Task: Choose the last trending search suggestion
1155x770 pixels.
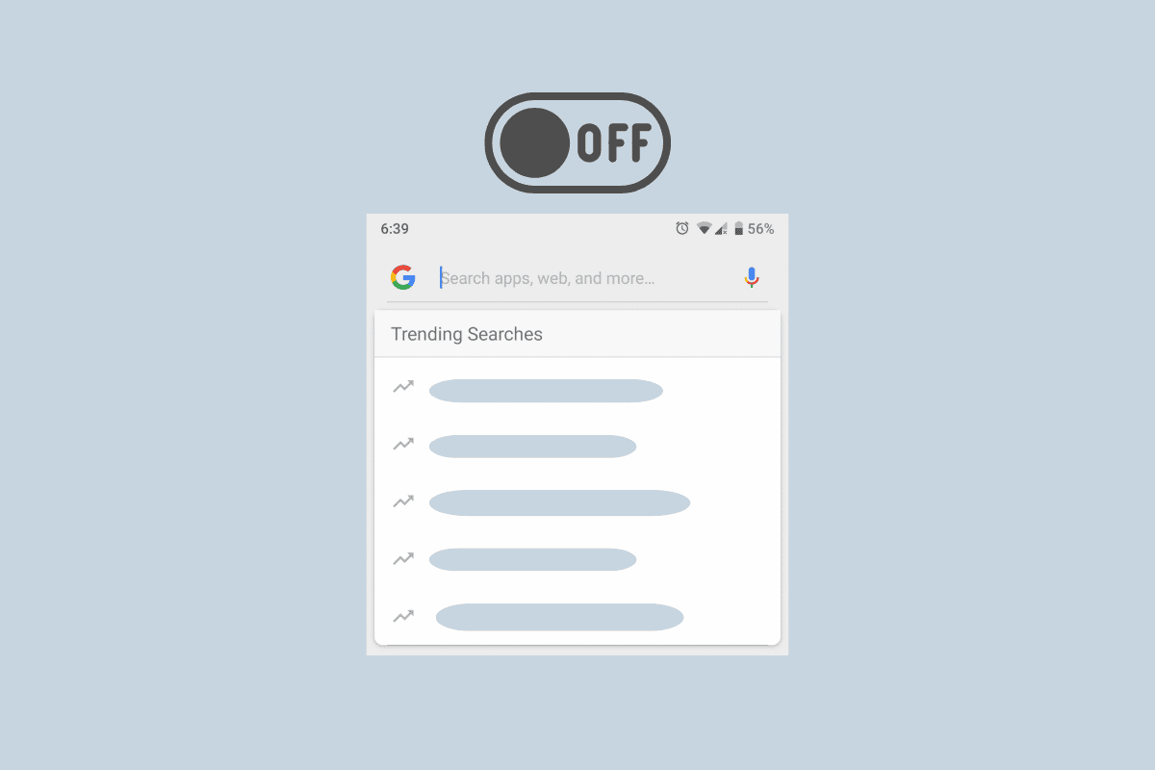Action: point(559,617)
